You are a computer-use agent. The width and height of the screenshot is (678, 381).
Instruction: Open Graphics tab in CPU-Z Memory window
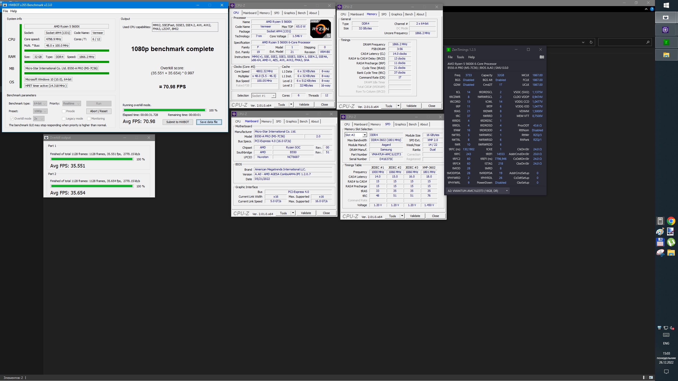tap(396, 14)
